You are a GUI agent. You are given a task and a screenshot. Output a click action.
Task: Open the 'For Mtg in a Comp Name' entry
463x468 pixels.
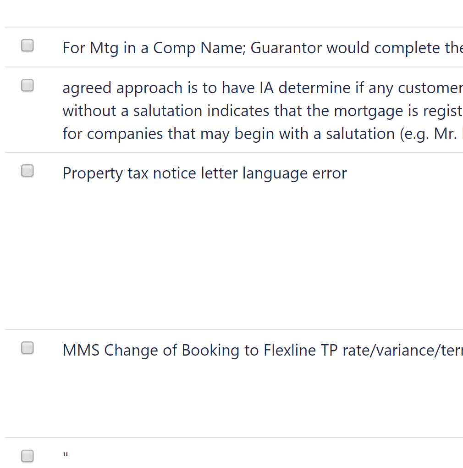(x=263, y=48)
